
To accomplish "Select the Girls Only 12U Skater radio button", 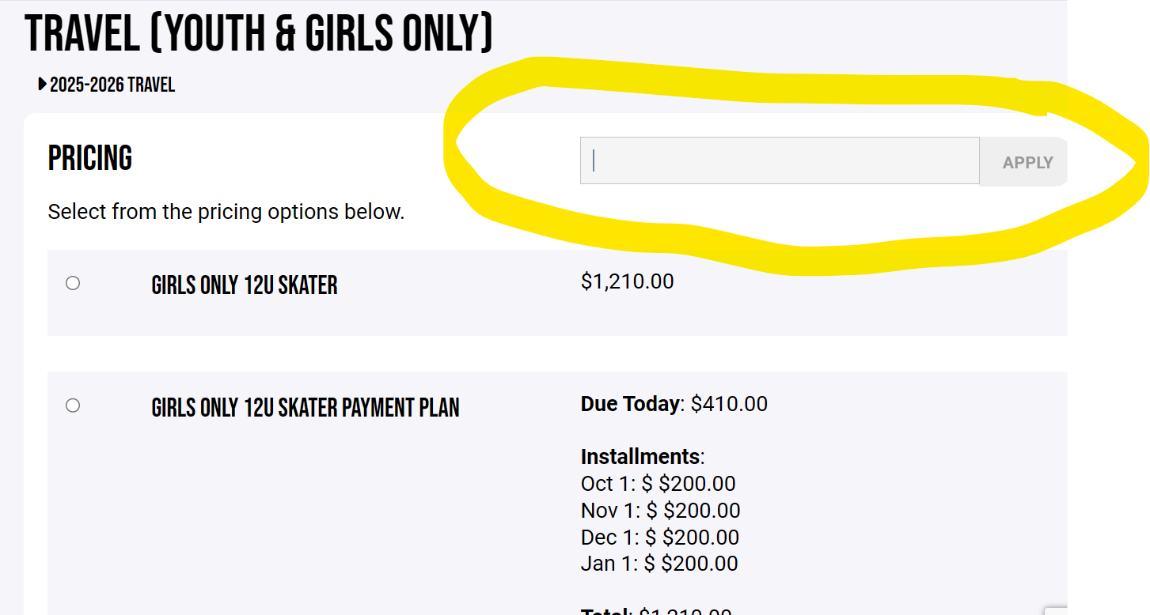I will coord(73,283).
